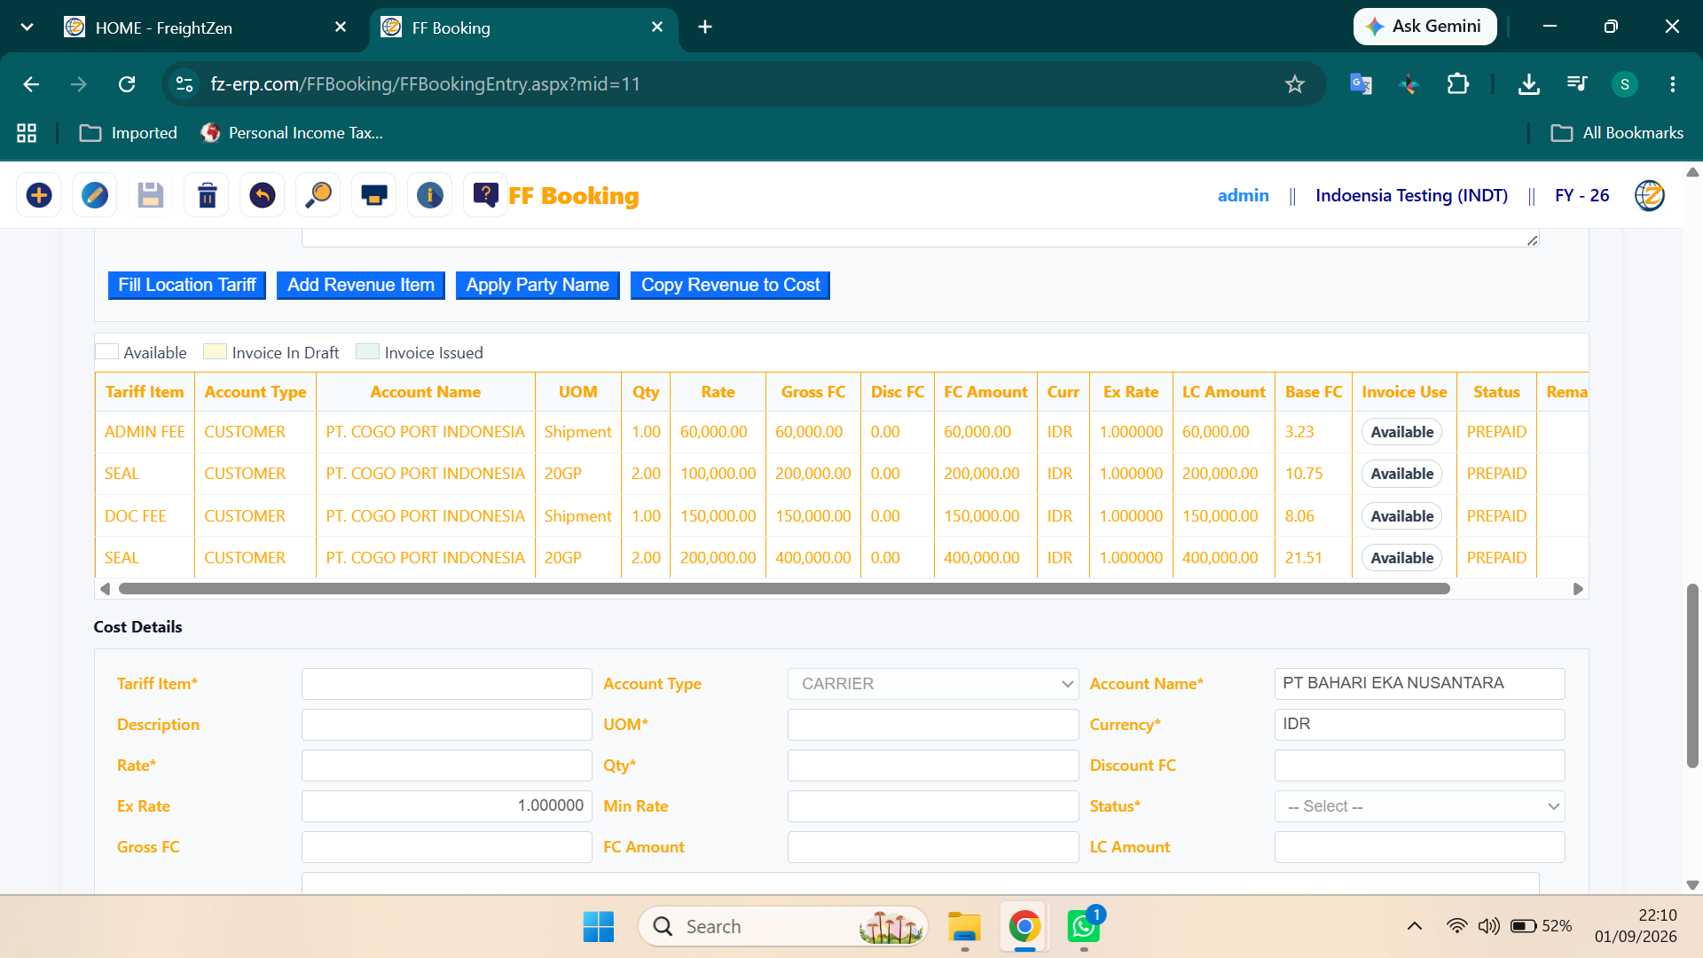Open Windows Start menu
The image size is (1703, 958).
pyautogui.click(x=599, y=926)
